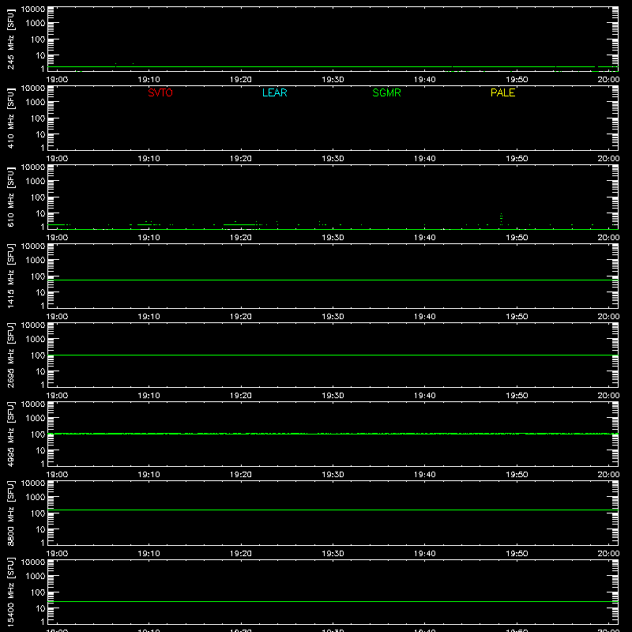Click the 410 MHz [SFU] axis title

10,118
